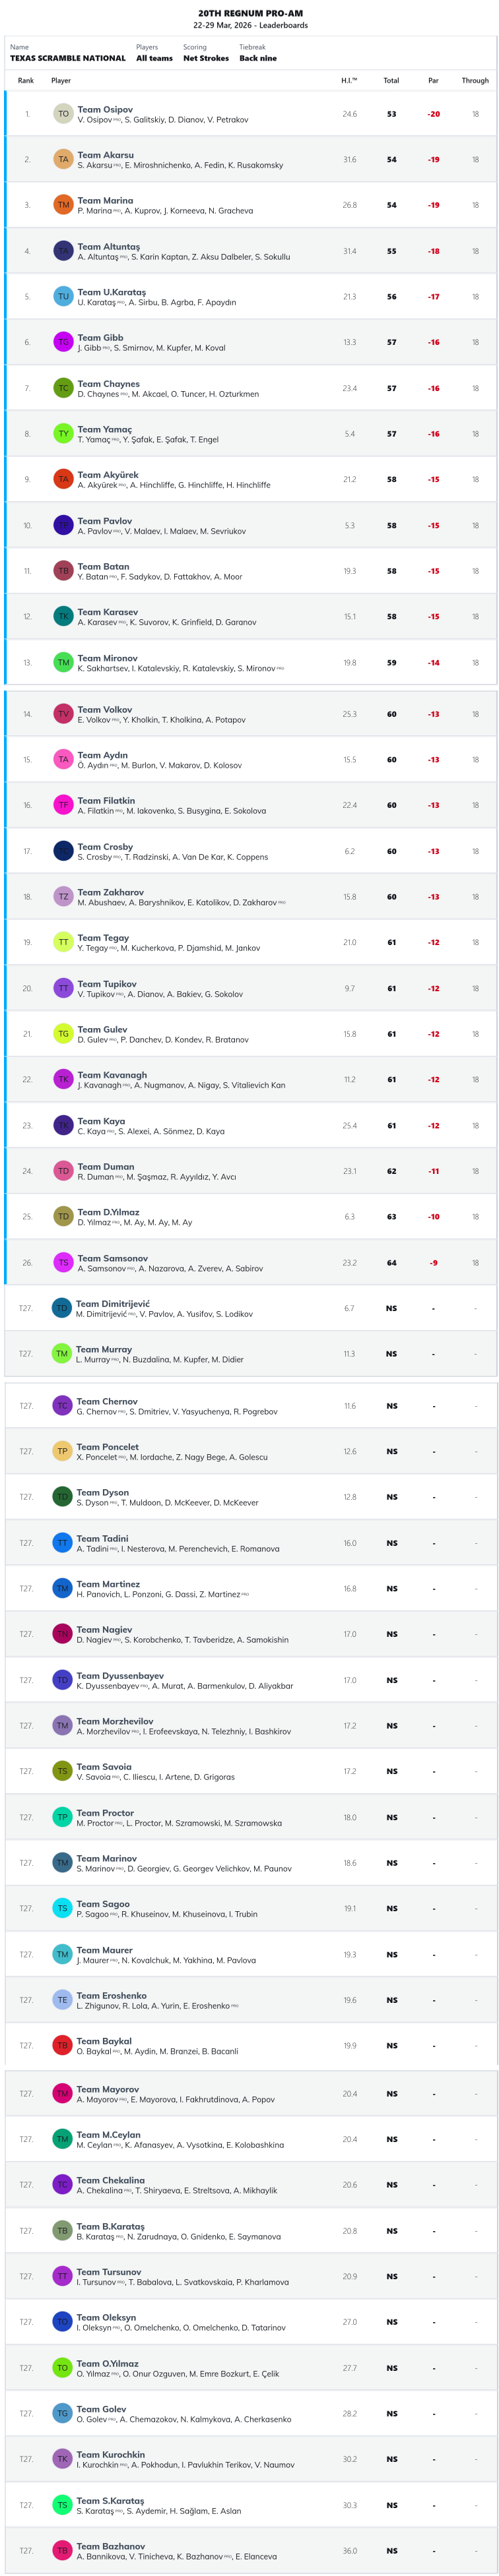499x2576 pixels.
Task: Click the Team Samsonov avatar
Action: (63, 1262)
